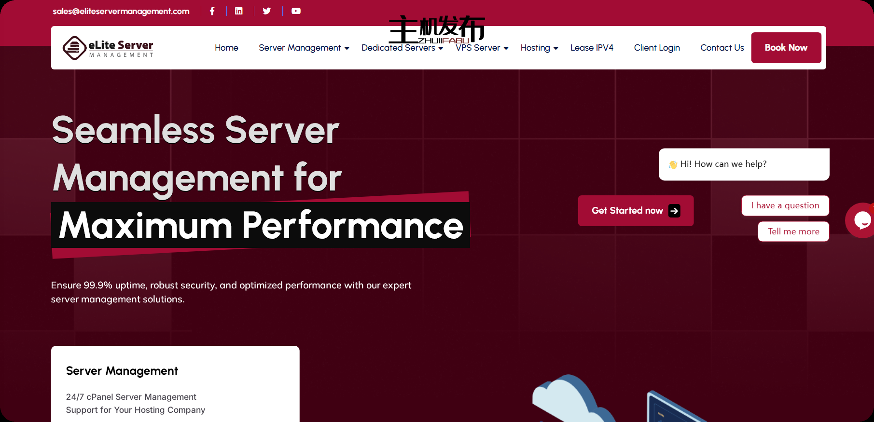Open the Lease IPV4 page

592,48
